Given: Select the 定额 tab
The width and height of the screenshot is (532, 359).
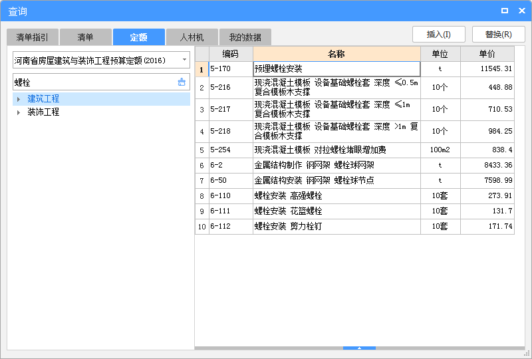Looking at the screenshot, I should tap(139, 37).
